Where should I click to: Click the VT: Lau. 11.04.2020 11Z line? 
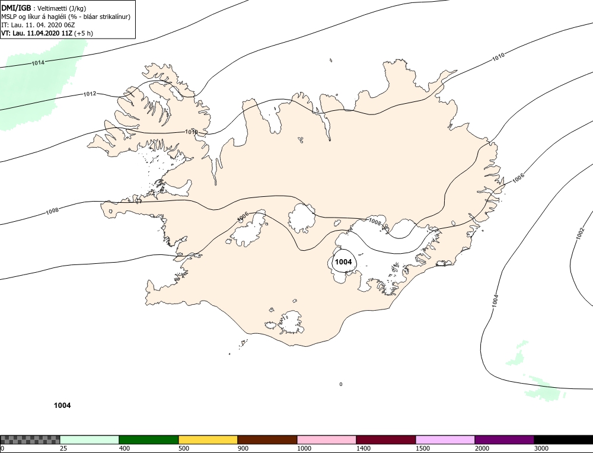click(x=47, y=33)
